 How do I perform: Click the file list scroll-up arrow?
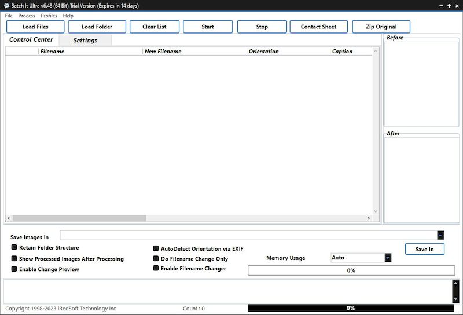click(x=376, y=51)
